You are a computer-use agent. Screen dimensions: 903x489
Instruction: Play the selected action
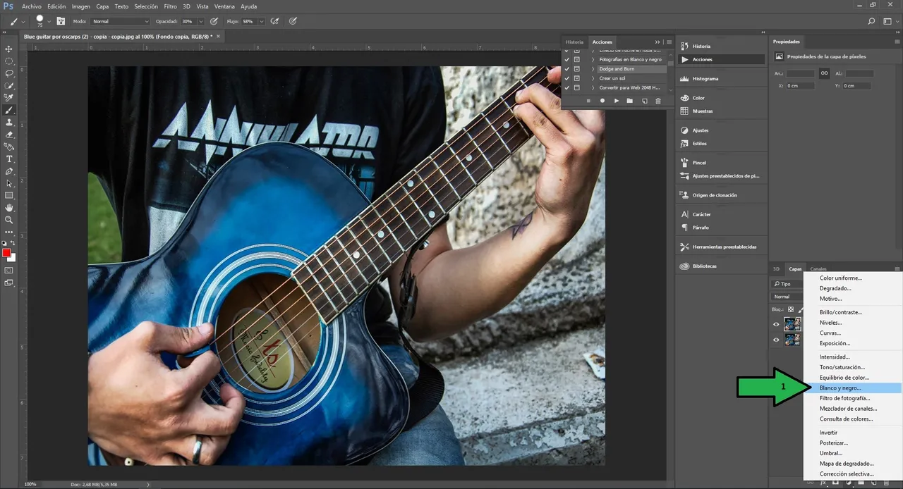tap(616, 101)
